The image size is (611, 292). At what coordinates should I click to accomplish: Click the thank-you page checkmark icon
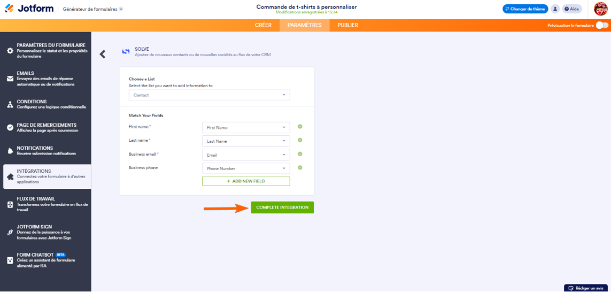coord(10,127)
